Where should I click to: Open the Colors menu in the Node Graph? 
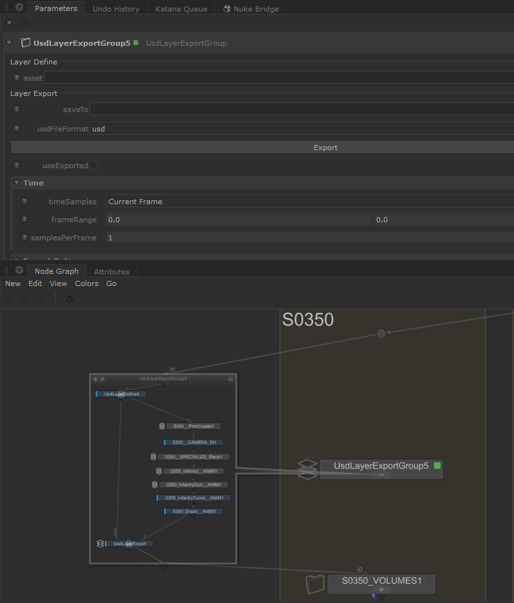pyautogui.click(x=86, y=283)
